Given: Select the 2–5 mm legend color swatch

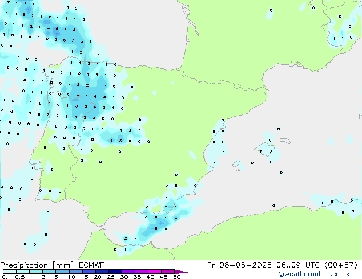Looking at the screenshot, I should 49,272.
